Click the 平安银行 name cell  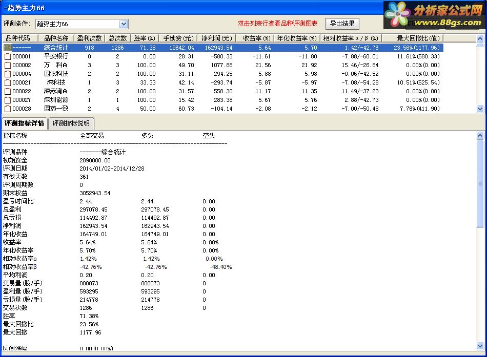pos(56,56)
